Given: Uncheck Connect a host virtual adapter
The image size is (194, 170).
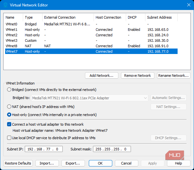Looking at the screenshot, I should point(9,124).
